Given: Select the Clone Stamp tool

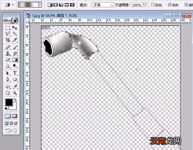Looking at the screenshot, I should 8,54.
